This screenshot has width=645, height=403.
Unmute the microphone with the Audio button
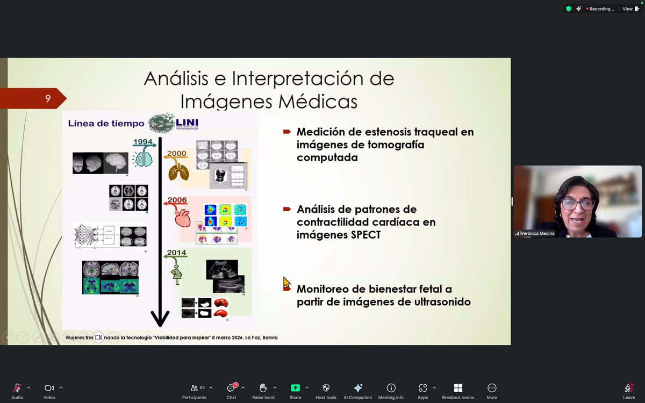click(17, 391)
